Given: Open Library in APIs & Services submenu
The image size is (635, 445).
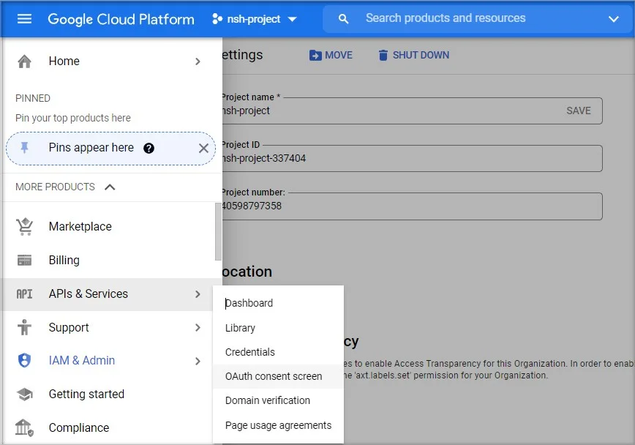Looking at the screenshot, I should [x=240, y=328].
